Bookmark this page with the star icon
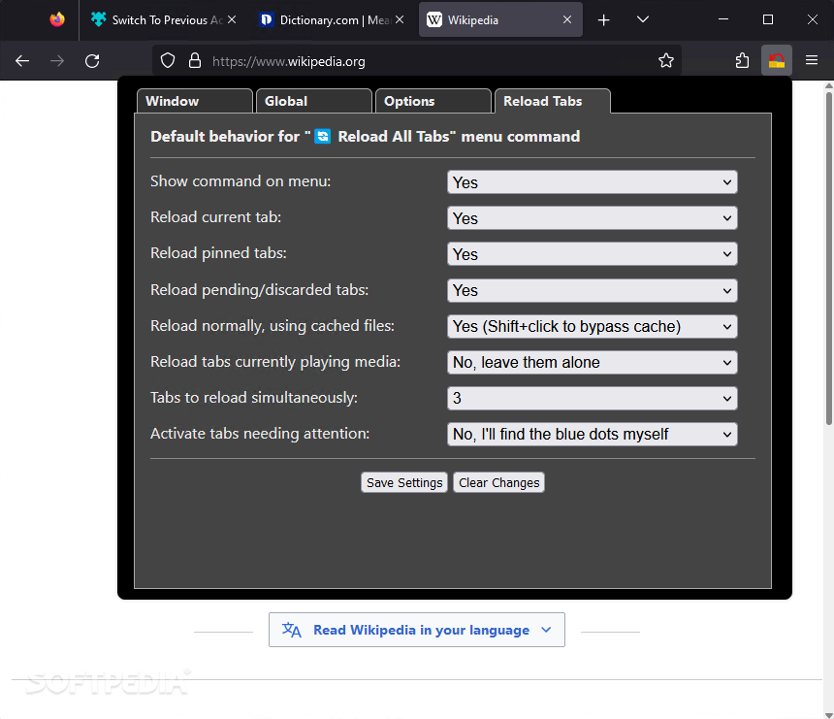This screenshot has height=719, width=834. point(666,61)
